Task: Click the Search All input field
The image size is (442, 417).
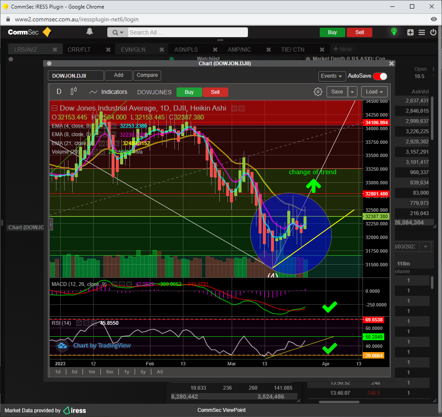Action: tap(187, 32)
